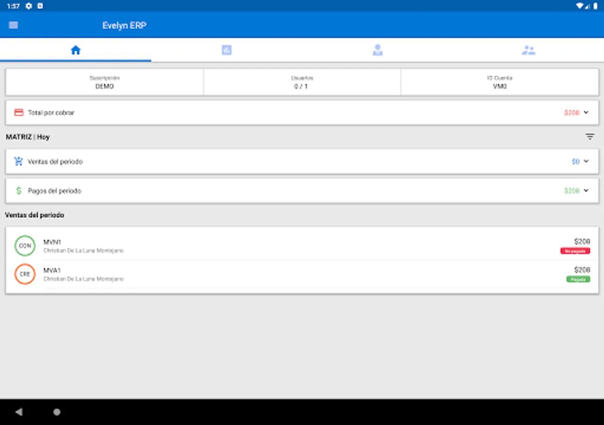Click the Wi-Fi status icon
The image size is (604, 425).
579,6
